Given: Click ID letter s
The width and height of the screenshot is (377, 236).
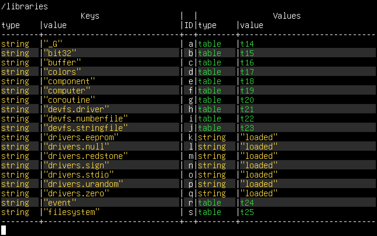Looking at the screenshot, I should pyautogui.click(x=191, y=212).
